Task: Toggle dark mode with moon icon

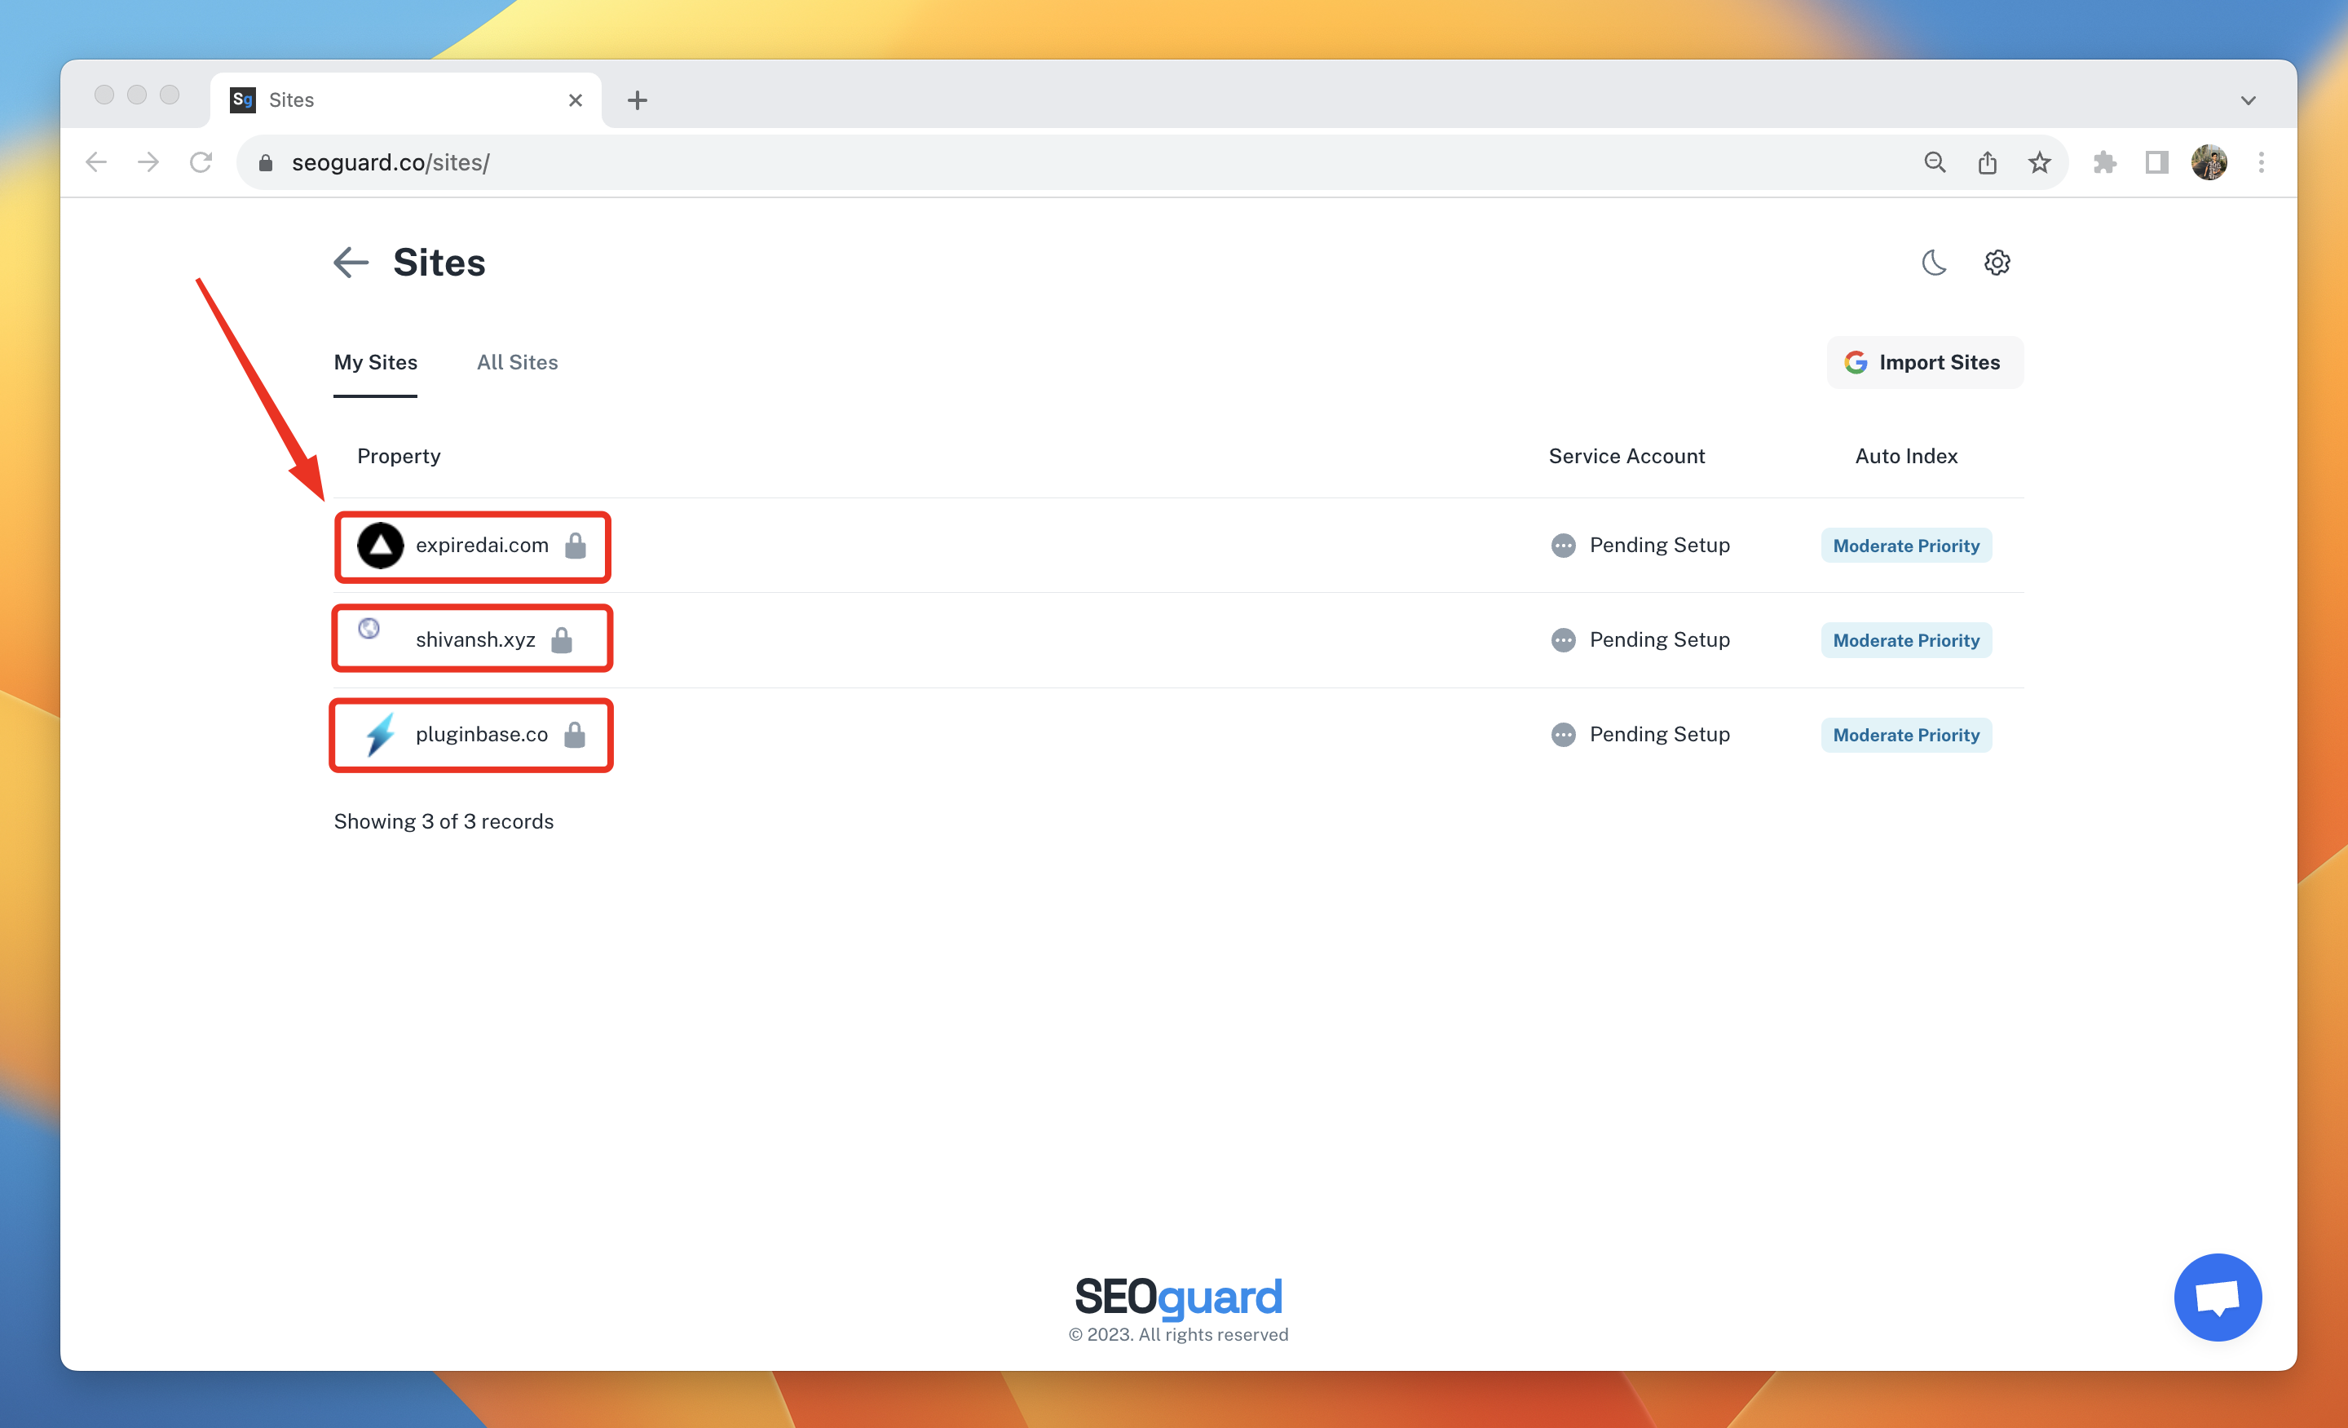Action: click(x=1934, y=262)
